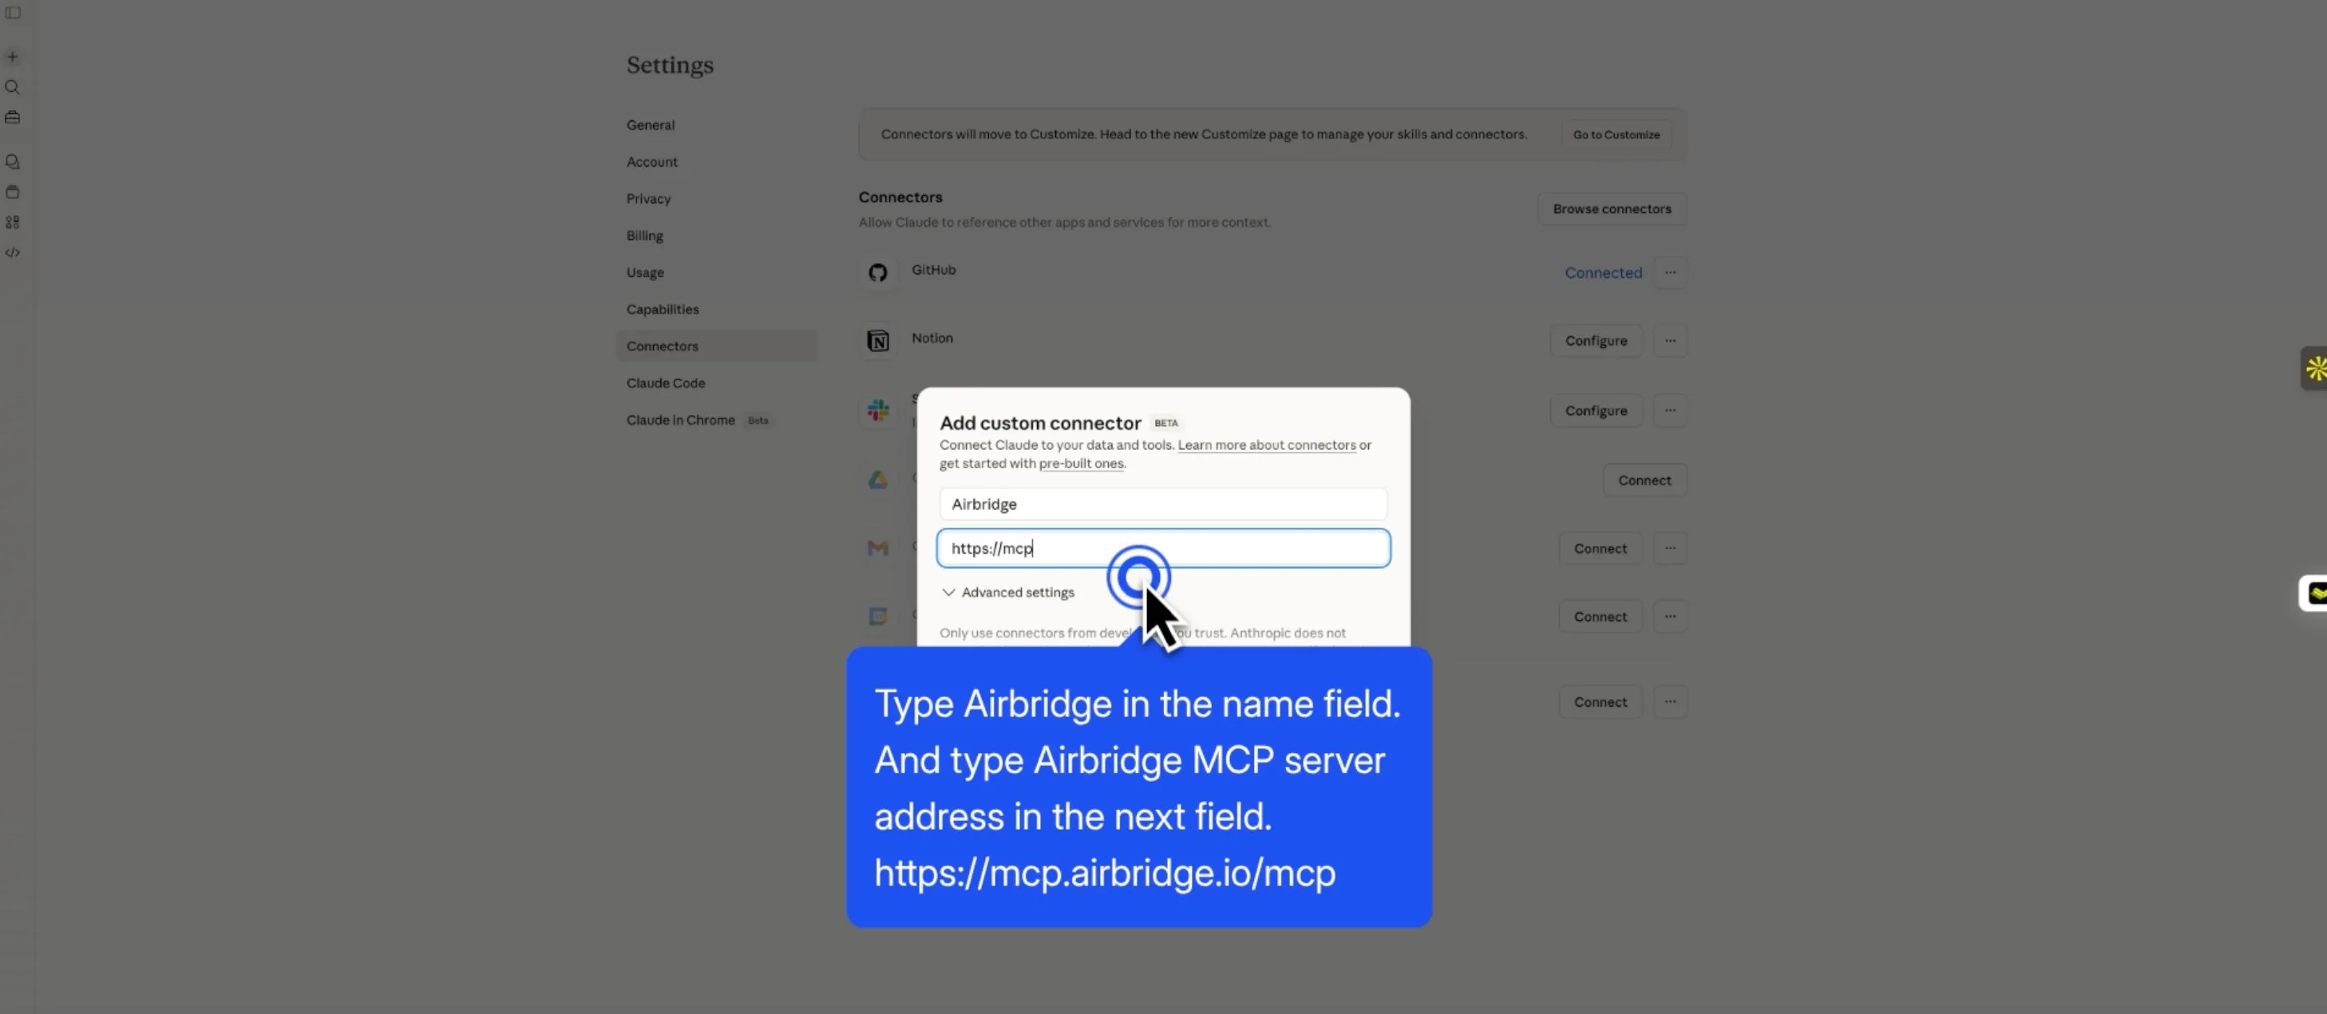Open the Learn more about connectors link
Image resolution: width=2327 pixels, height=1014 pixels.
(x=1265, y=445)
